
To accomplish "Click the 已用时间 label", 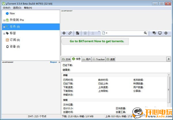I will [x=68, y=80].
